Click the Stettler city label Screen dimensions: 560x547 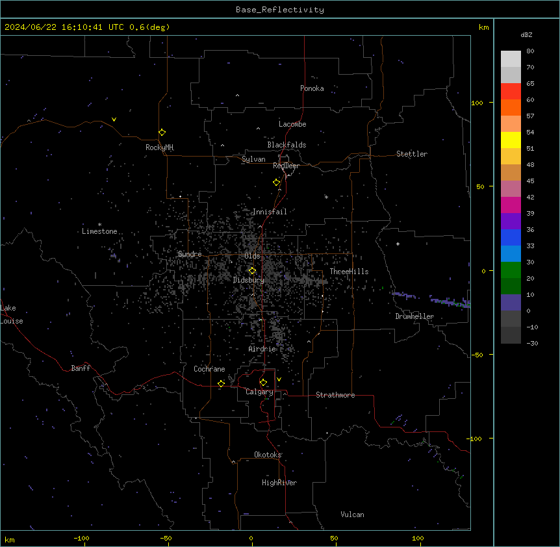tap(412, 154)
